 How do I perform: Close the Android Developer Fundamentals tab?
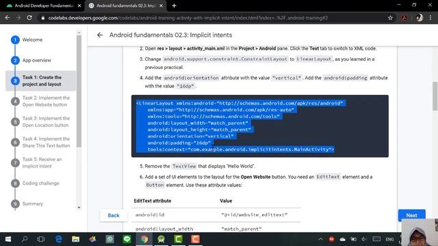coord(79,5)
